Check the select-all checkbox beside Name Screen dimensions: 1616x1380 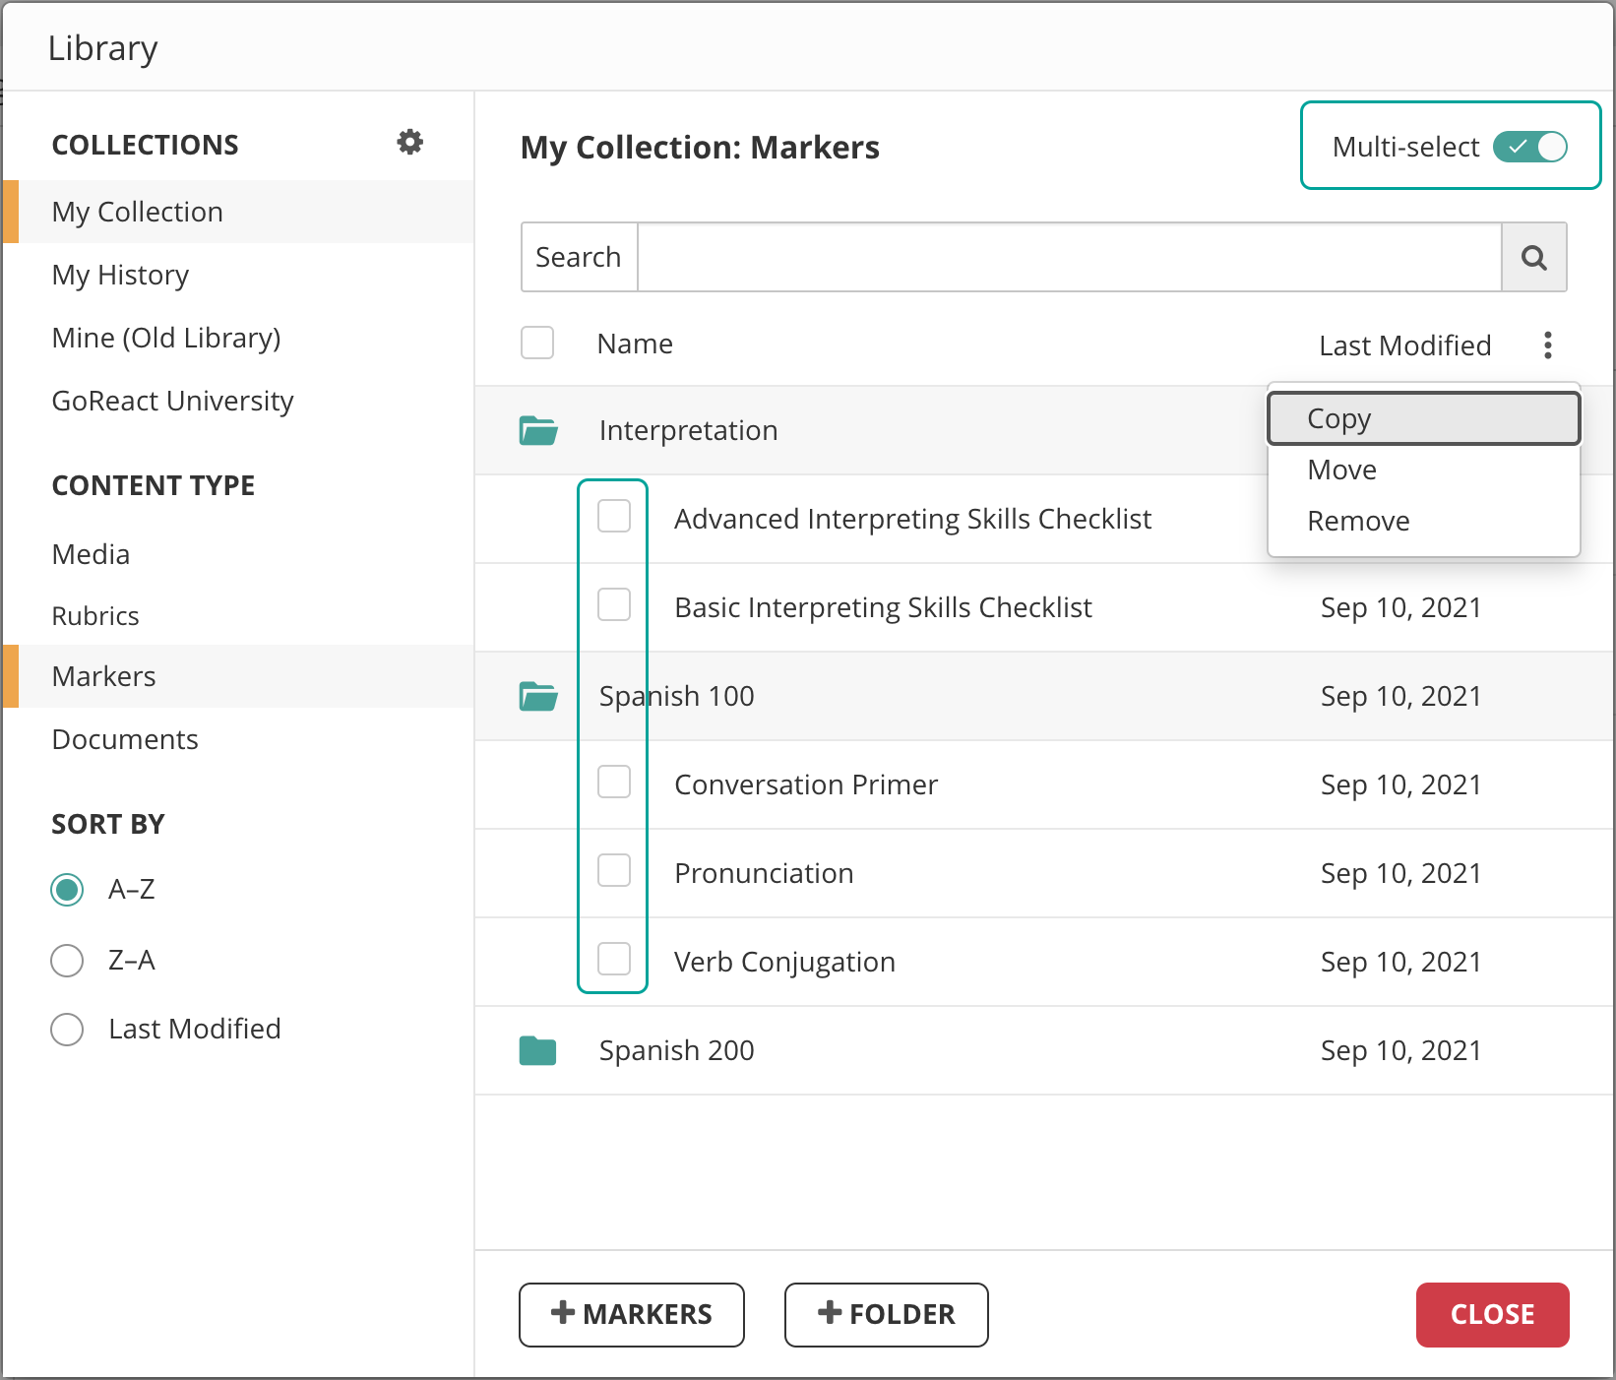tap(537, 343)
